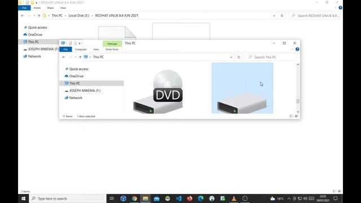The height and width of the screenshot is (203, 361).
Task: Focus Search REDHAT LINUX 8.4 field
Action: [314, 16]
